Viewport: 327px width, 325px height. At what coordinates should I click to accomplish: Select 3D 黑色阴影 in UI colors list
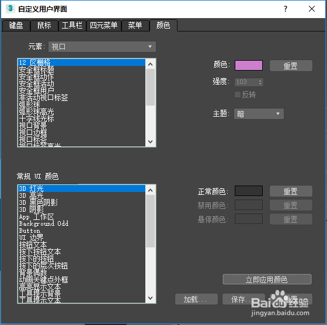(x=82, y=202)
